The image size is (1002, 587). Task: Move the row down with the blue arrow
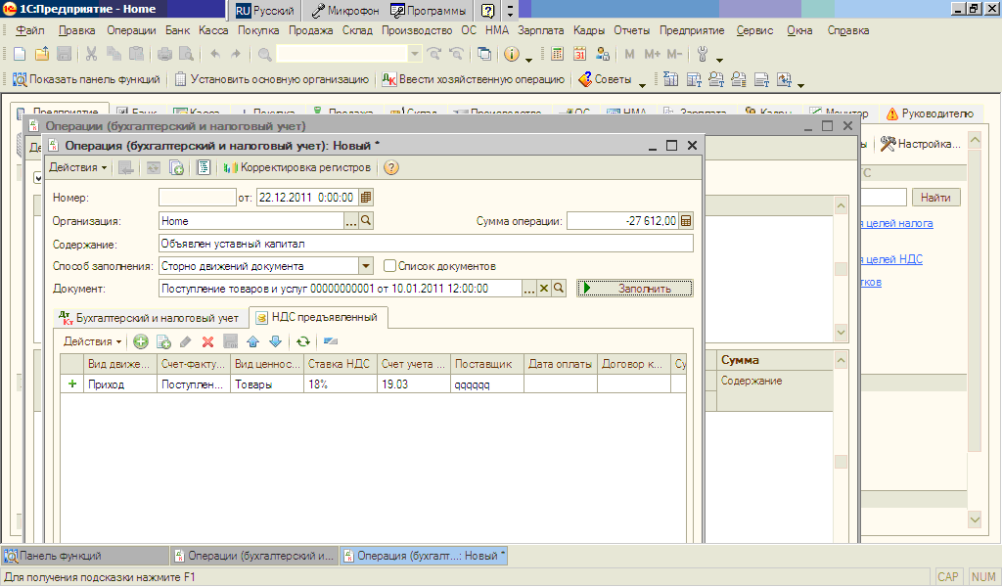tap(275, 341)
